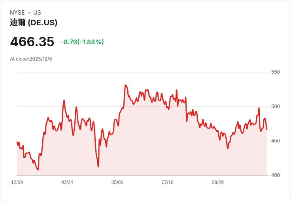This screenshot has height=203, width=291.
Task: Click the 450 price axis label
Action: coord(275,141)
